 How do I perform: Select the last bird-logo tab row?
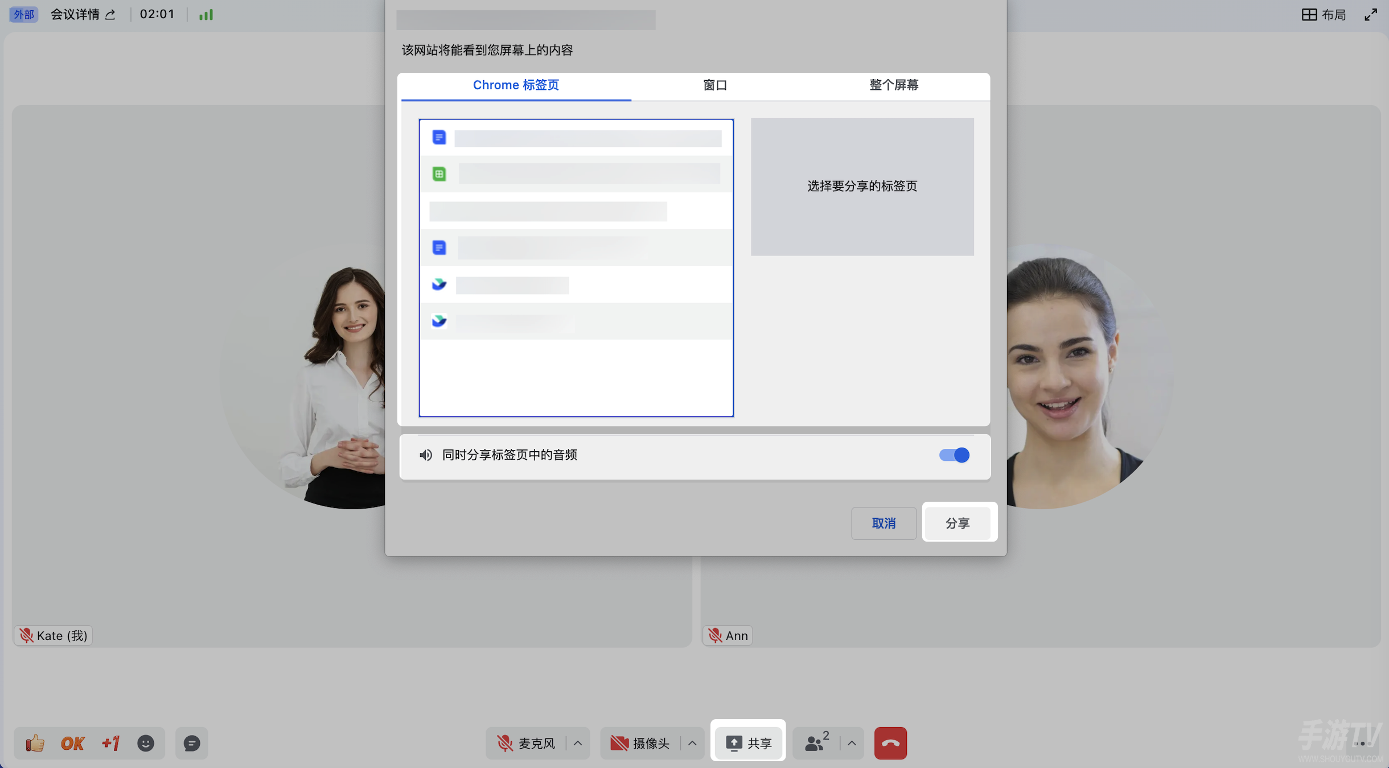[x=576, y=321]
